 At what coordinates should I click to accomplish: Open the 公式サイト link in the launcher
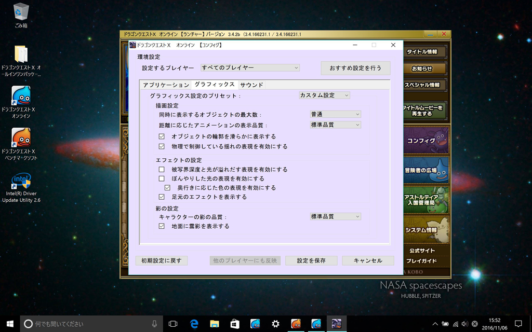coord(422,251)
